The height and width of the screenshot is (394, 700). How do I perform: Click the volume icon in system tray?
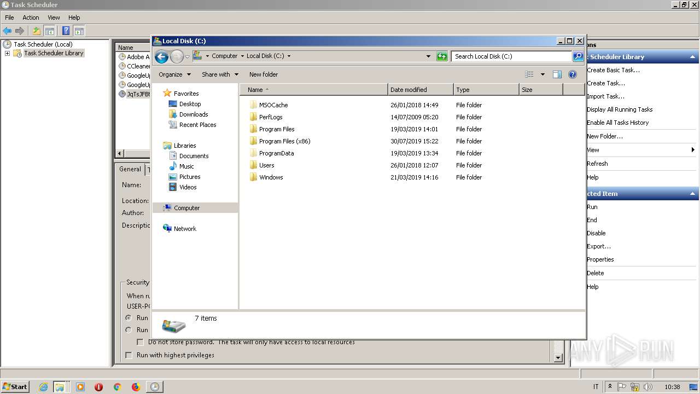pyautogui.click(x=648, y=387)
